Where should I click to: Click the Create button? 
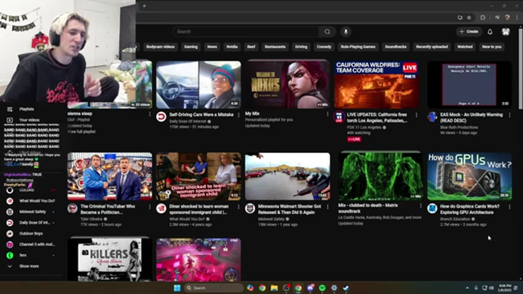pos(469,31)
